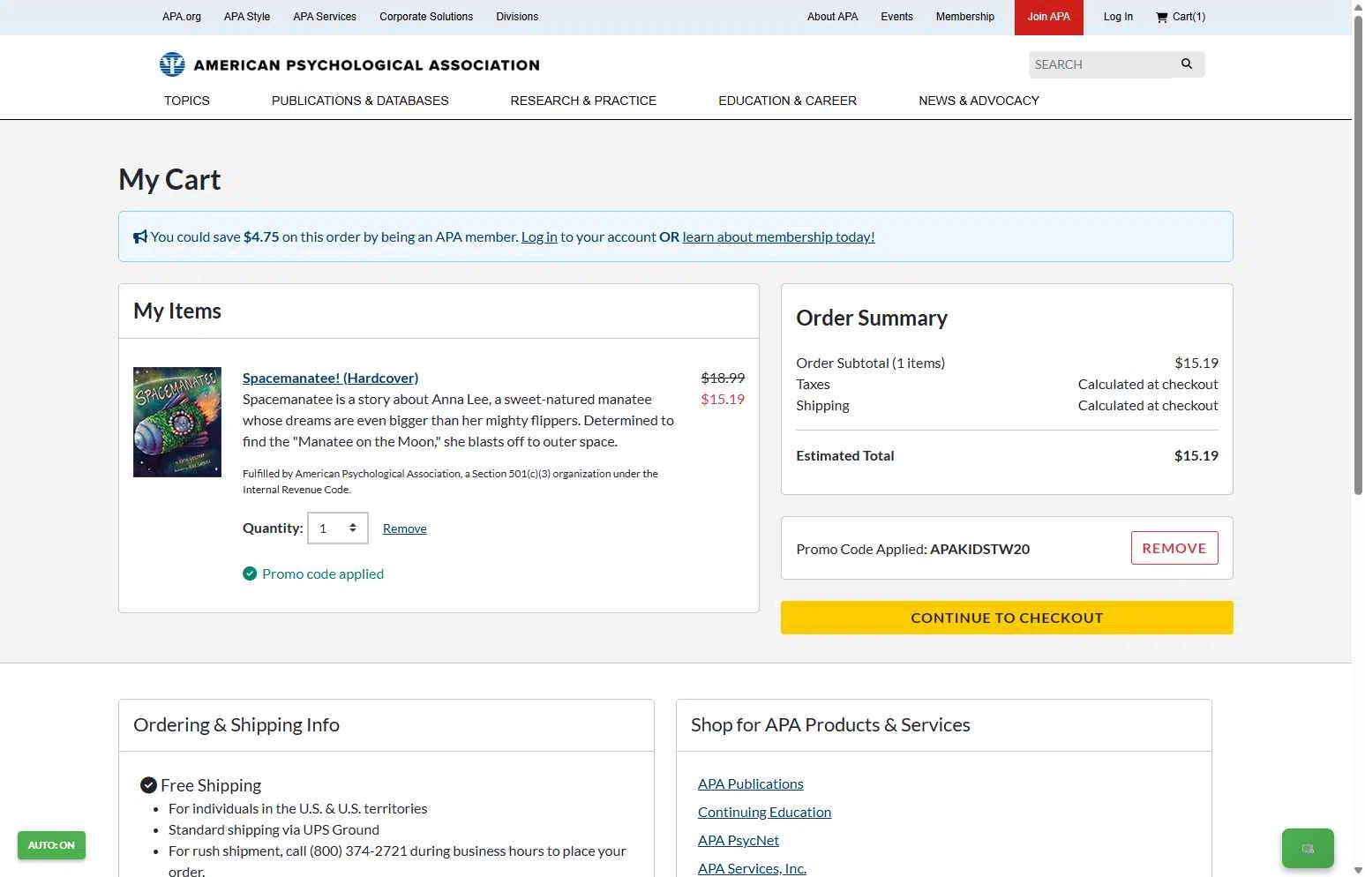Viewport: 1365px width, 877px height.
Task: Open APA Services top link
Action: click(x=325, y=17)
